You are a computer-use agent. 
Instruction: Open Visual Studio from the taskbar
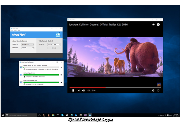(x=85, y=115)
